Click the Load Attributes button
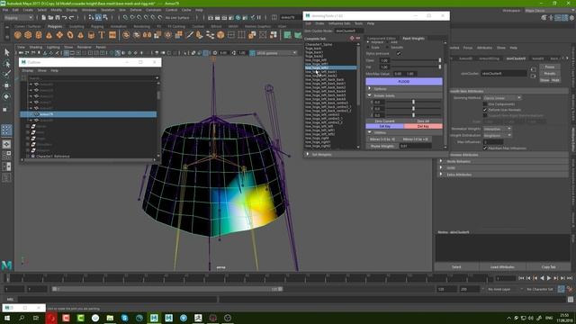 502,267
